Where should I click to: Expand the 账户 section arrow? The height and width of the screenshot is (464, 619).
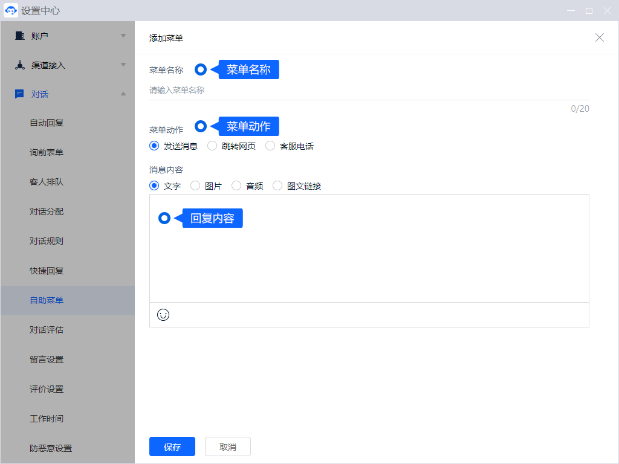click(x=123, y=36)
